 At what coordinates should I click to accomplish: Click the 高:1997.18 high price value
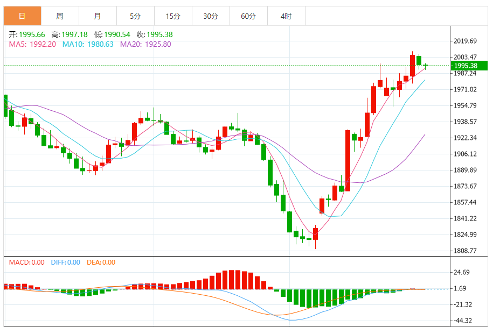[70, 34]
